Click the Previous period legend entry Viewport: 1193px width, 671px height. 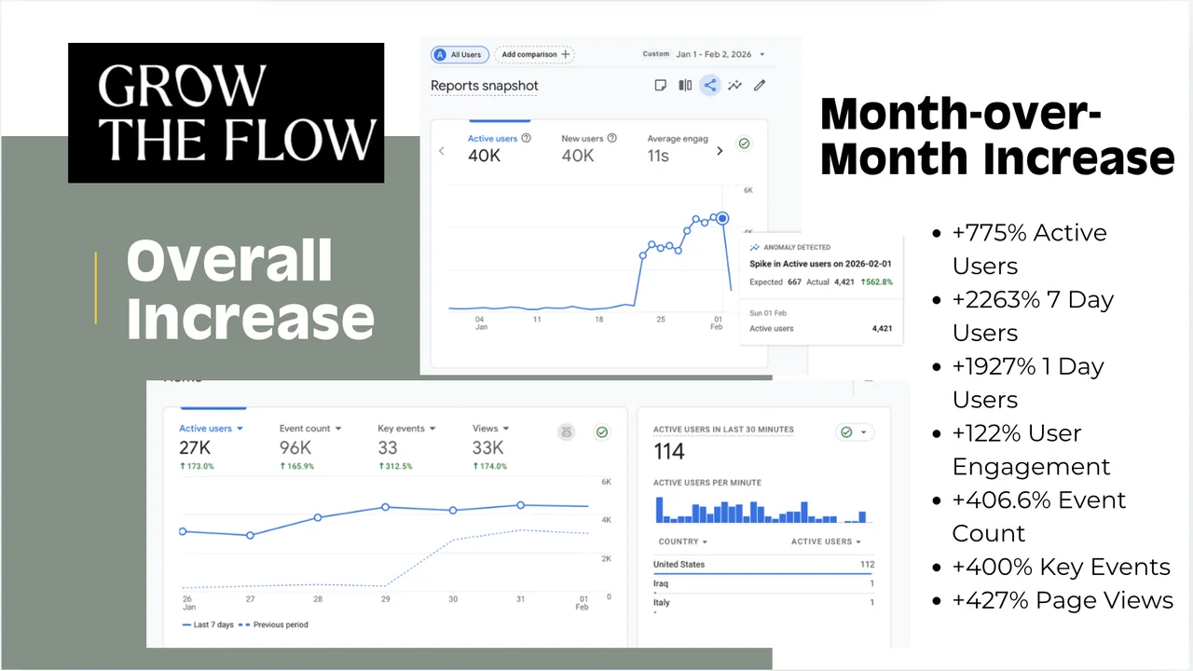[274, 624]
